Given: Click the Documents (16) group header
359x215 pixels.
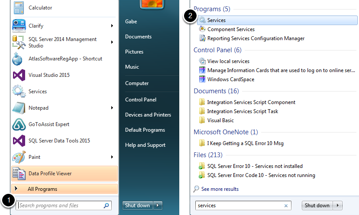Looking at the screenshot, I should (x=216, y=91).
